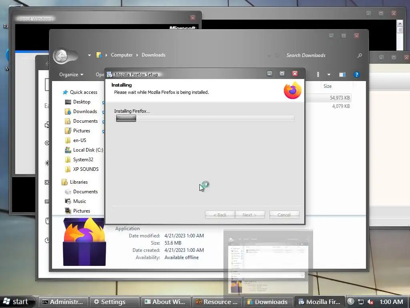
Task: Switch to Resource Hacker taskbar item
Action: tap(217, 302)
